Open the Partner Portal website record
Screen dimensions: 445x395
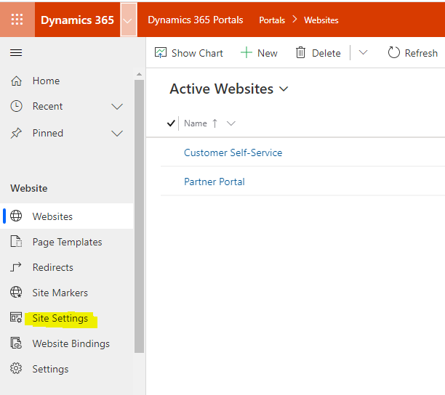click(x=215, y=182)
